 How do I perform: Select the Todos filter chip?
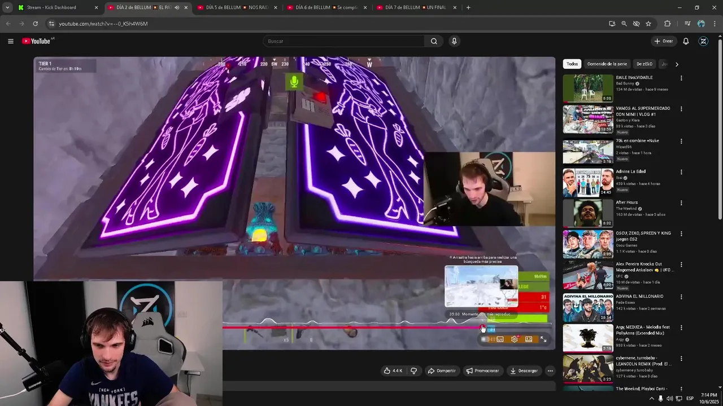click(x=572, y=64)
